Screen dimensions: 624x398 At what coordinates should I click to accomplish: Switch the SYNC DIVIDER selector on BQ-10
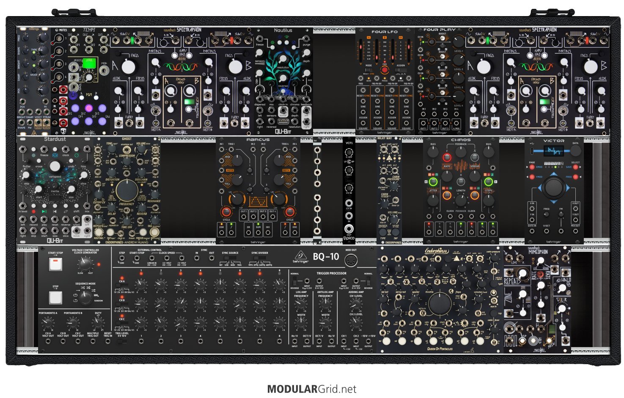click(x=260, y=259)
